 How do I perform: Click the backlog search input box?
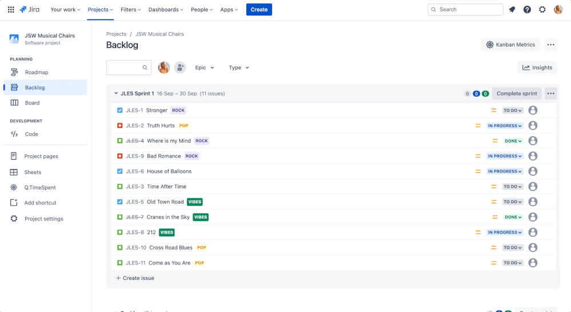point(129,68)
